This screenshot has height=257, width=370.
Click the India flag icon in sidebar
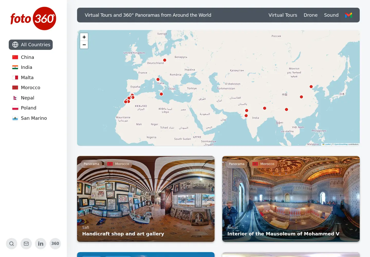coord(15,67)
